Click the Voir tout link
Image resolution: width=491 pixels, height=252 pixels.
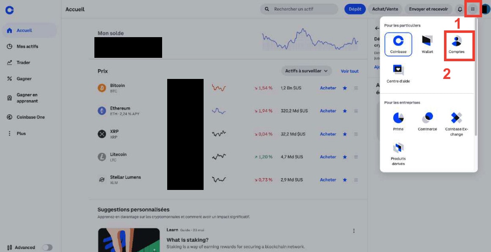pyautogui.click(x=349, y=71)
